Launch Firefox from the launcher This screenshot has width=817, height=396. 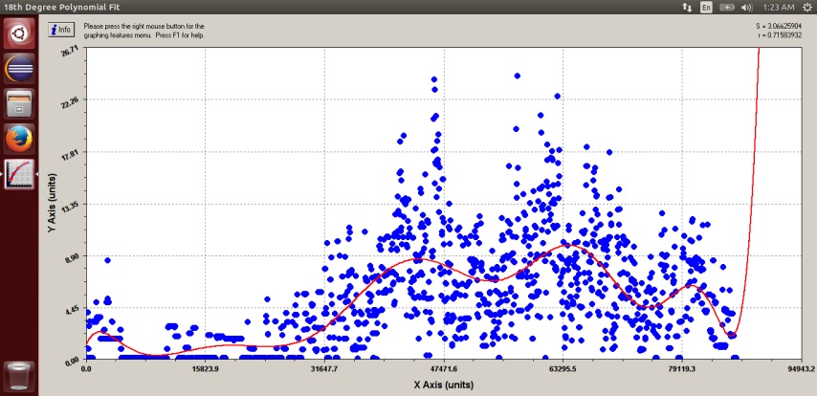(x=19, y=139)
